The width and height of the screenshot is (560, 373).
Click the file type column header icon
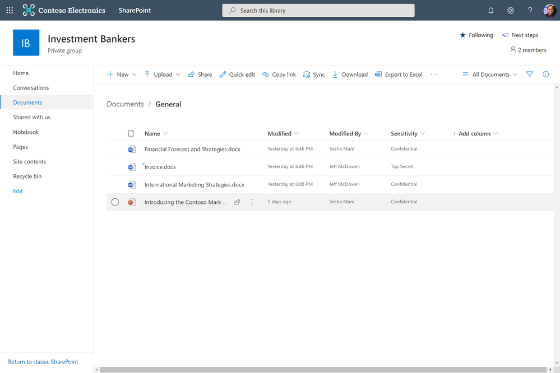(131, 133)
